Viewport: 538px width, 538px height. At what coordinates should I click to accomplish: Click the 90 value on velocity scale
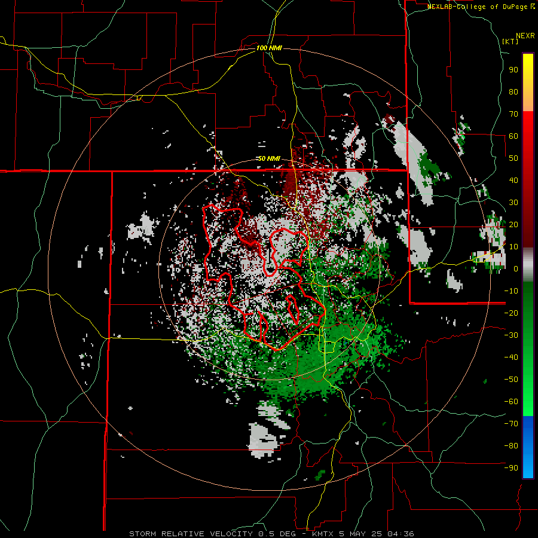[x=513, y=70]
